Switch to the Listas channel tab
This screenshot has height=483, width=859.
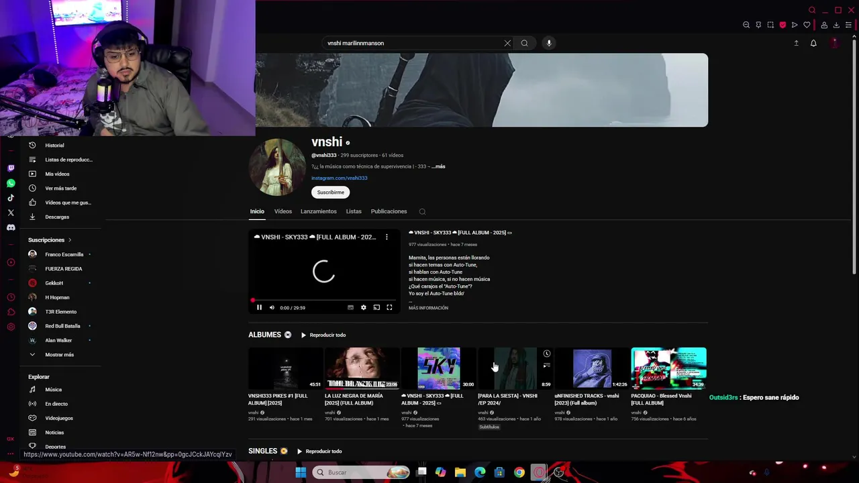pos(354,211)
